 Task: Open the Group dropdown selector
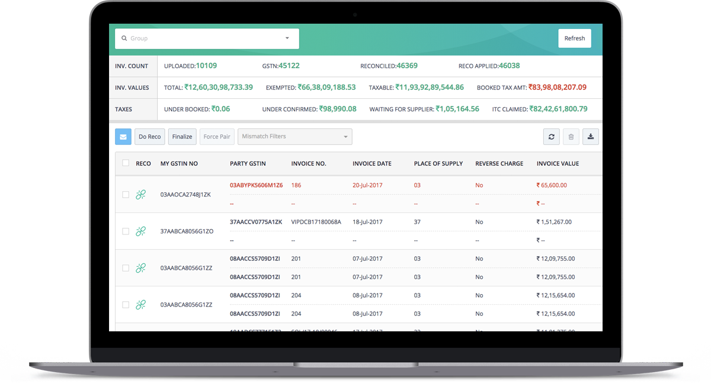[207, 38]
